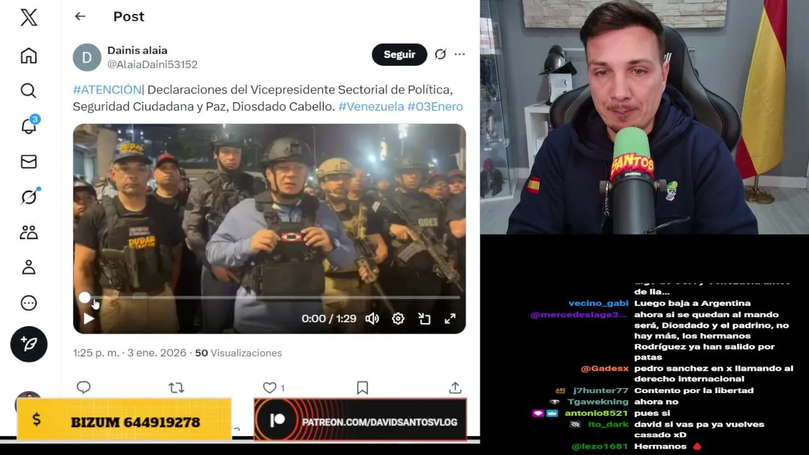This screenshot has height=455, width=809.
Task: Open Profile person icon in sidebar
Action: (x=28, y=268)
